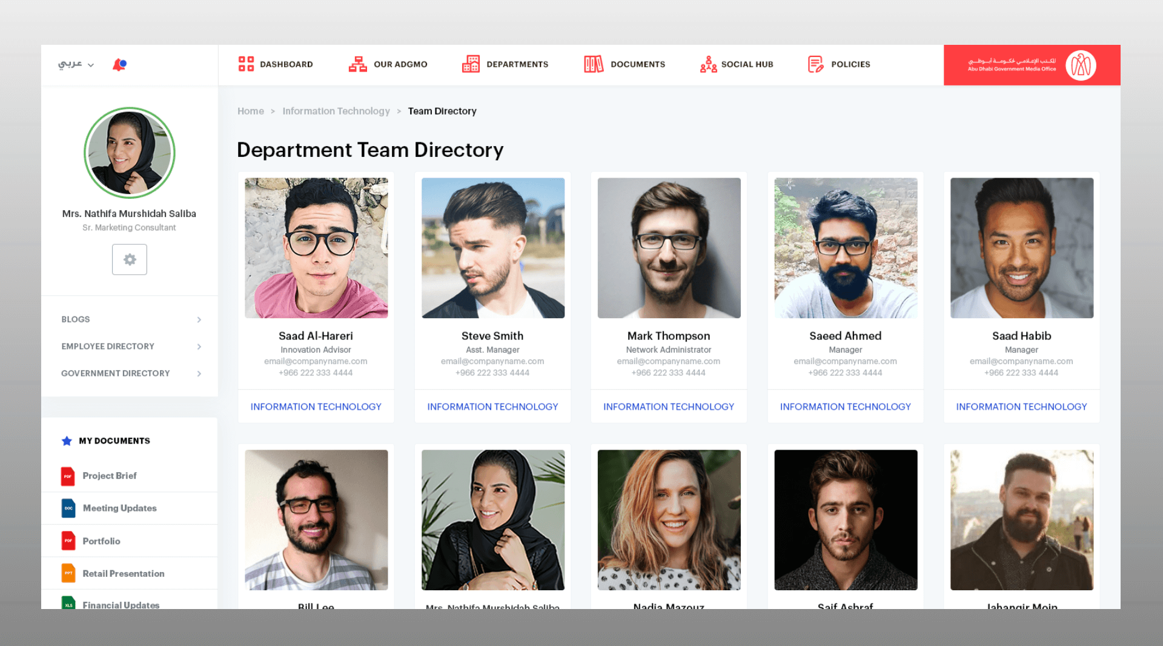Click the name Saad Habib
Screen dimensions: 1163x646
pyautogui.click(x=1022, y=336)
